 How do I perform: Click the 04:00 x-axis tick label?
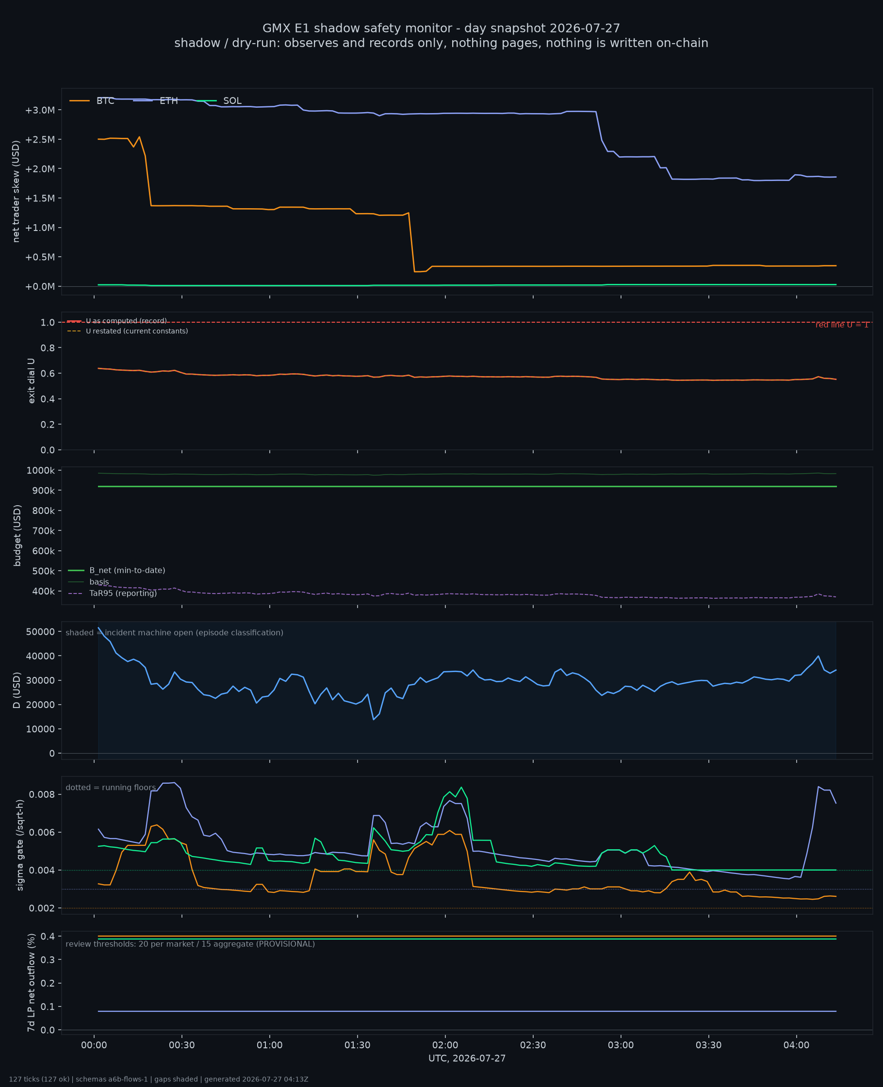pos(797,1045)
